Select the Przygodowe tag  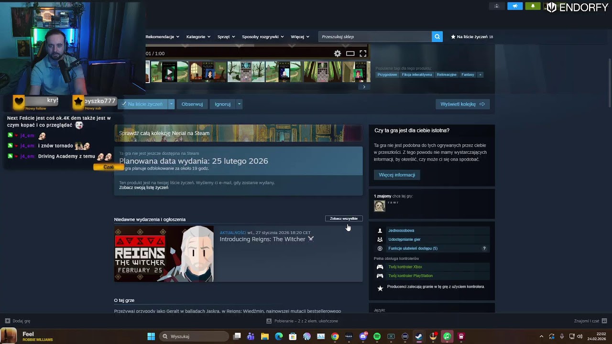387,75
